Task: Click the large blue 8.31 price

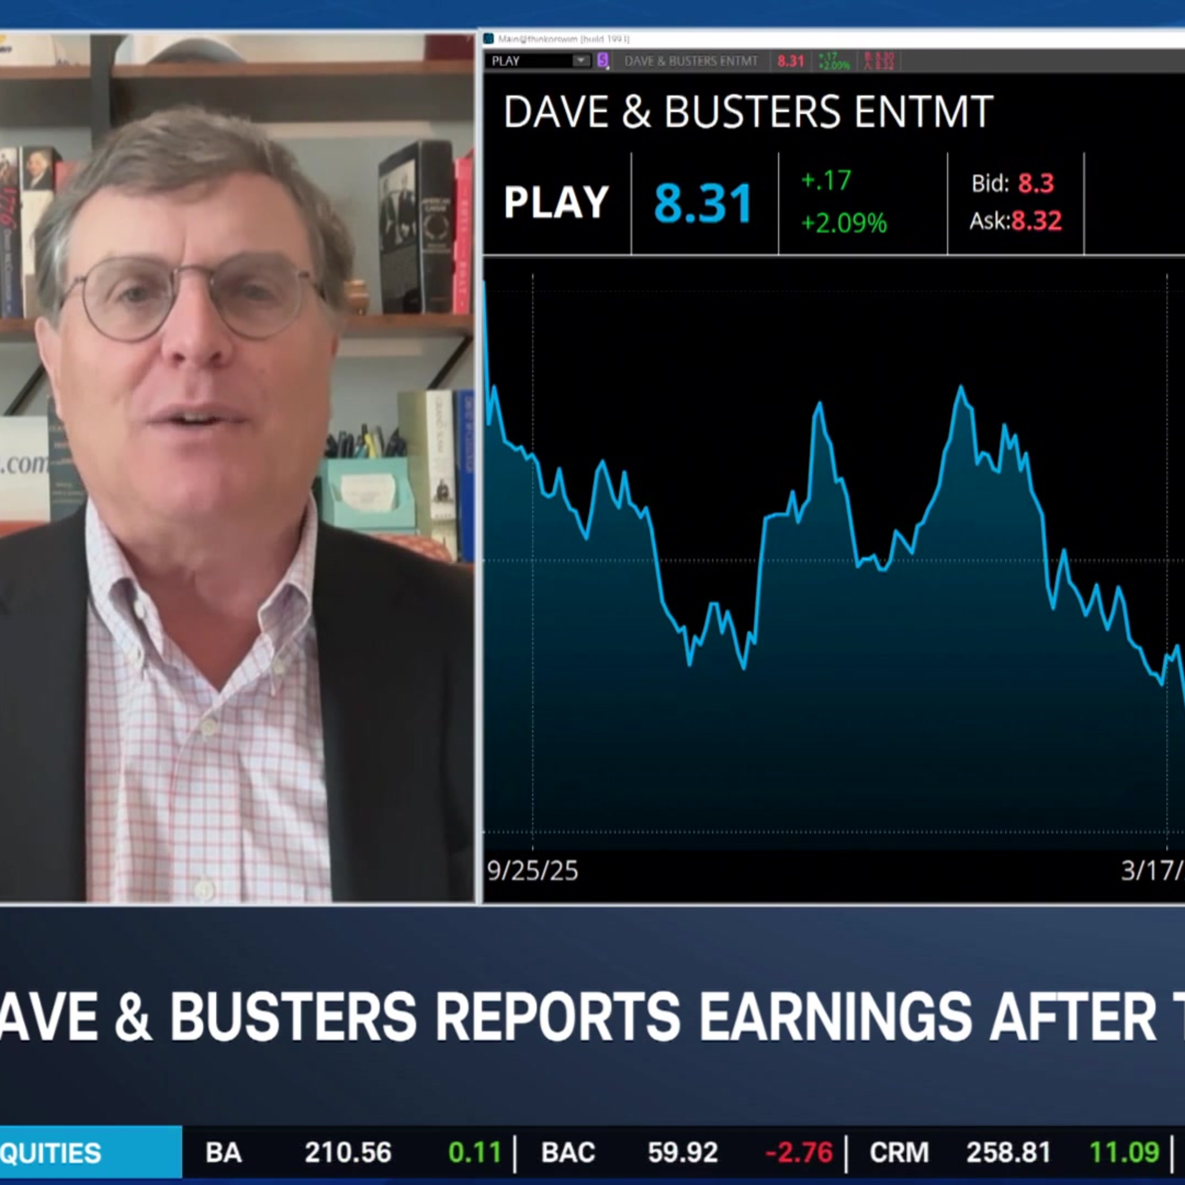Action: [703, 203]
